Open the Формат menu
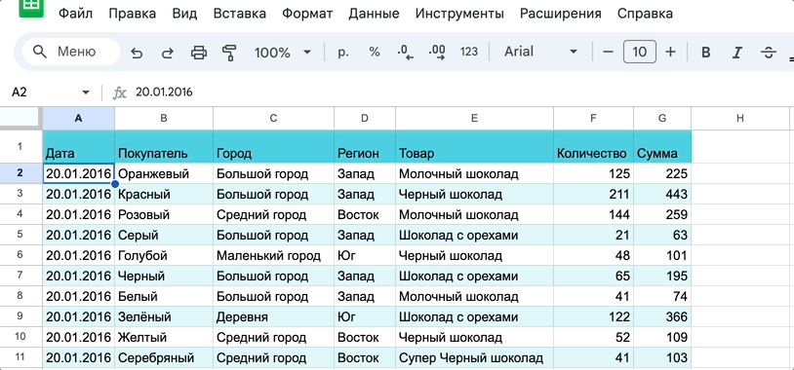 pyautogui.click(x=307, y=14)
